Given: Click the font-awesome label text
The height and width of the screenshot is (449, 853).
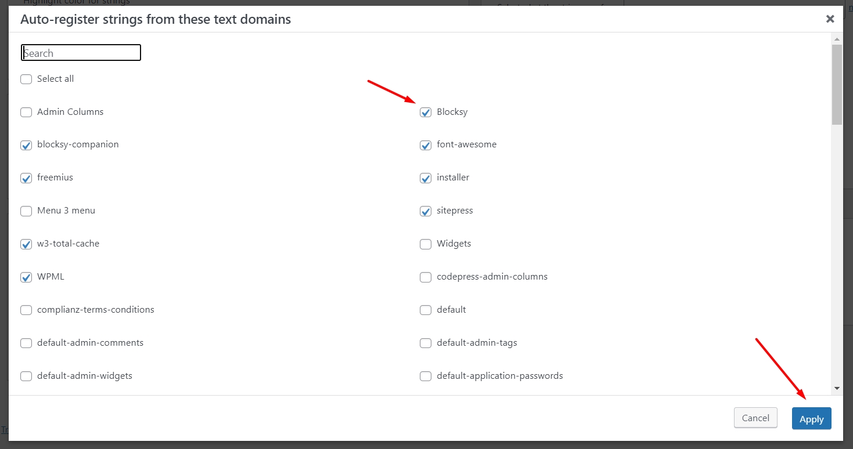Looking at the screenshot, I should 467,144.
